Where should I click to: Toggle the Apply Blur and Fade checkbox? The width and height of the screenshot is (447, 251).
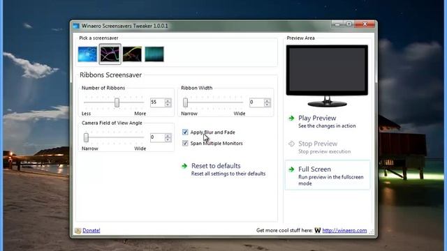185,132
